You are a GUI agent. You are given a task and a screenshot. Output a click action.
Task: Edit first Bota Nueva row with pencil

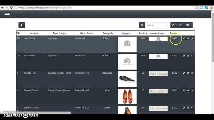pyautogui.click(x=184, y=38)
